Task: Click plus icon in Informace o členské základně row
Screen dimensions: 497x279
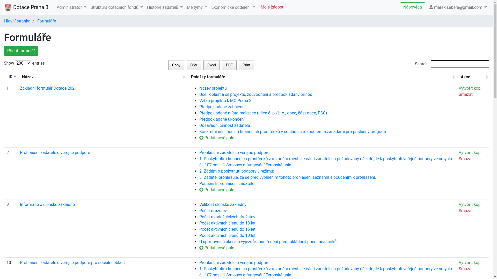Action: [x=201, y=248]
